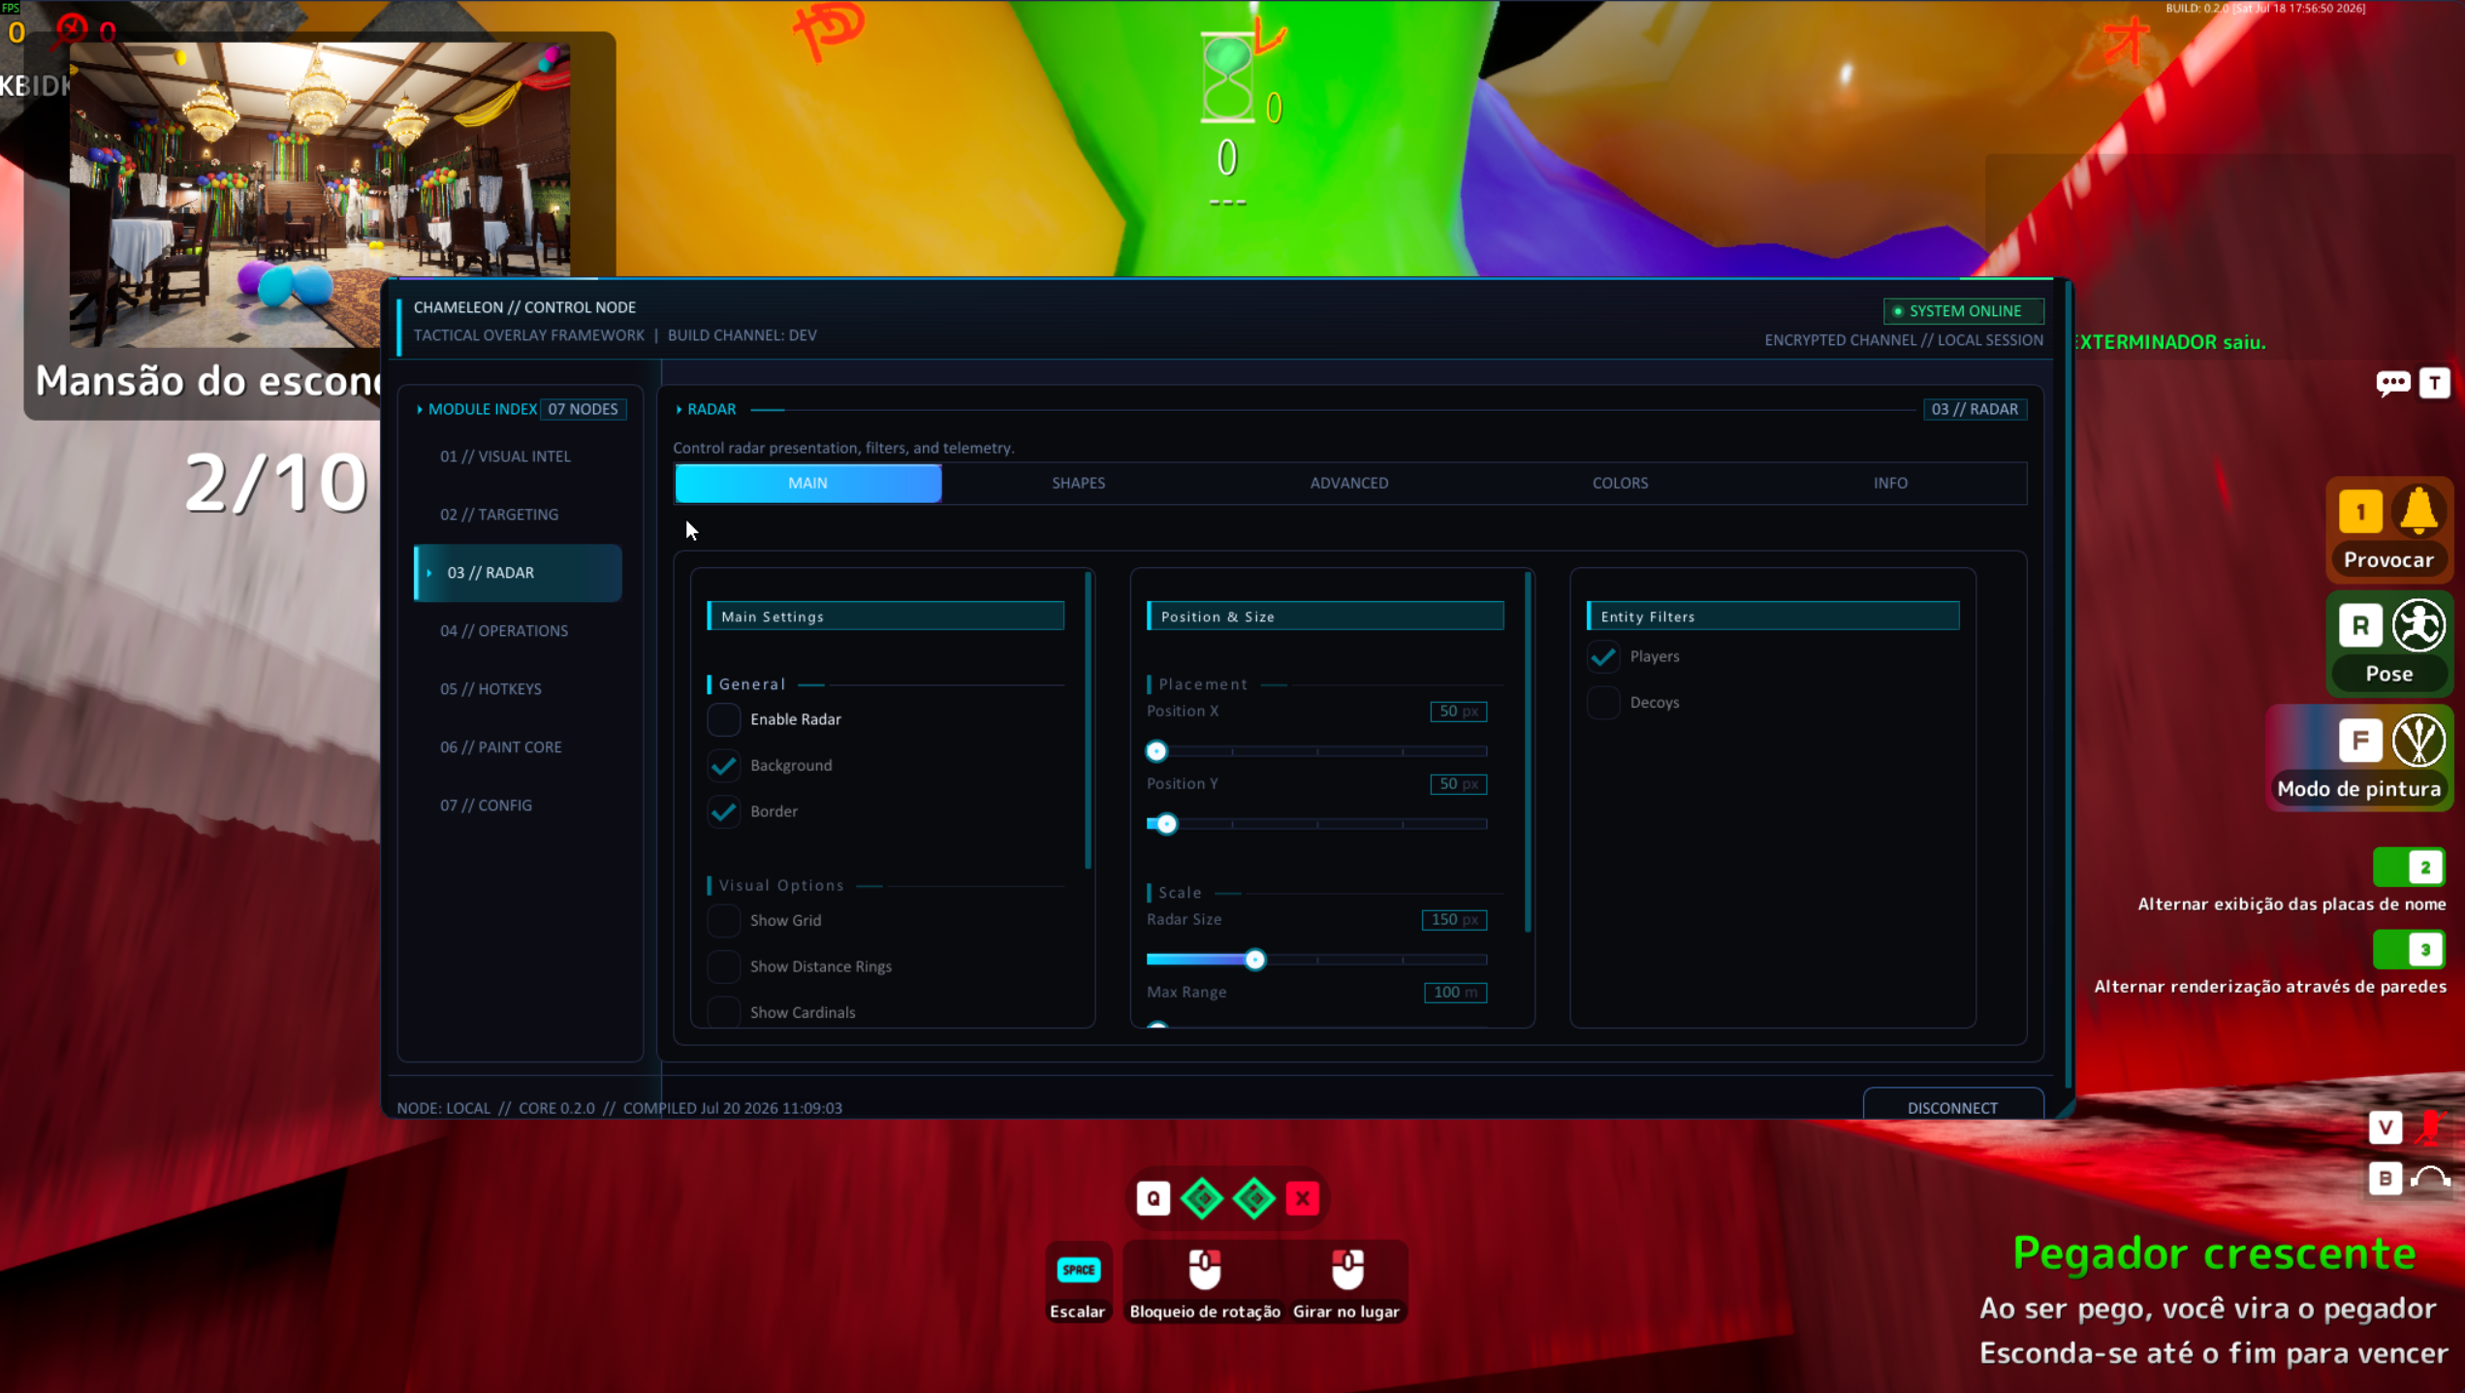Click the Provocar bell icon
Screen dimensions: 2465x1393
click(x=2418, y=511)
